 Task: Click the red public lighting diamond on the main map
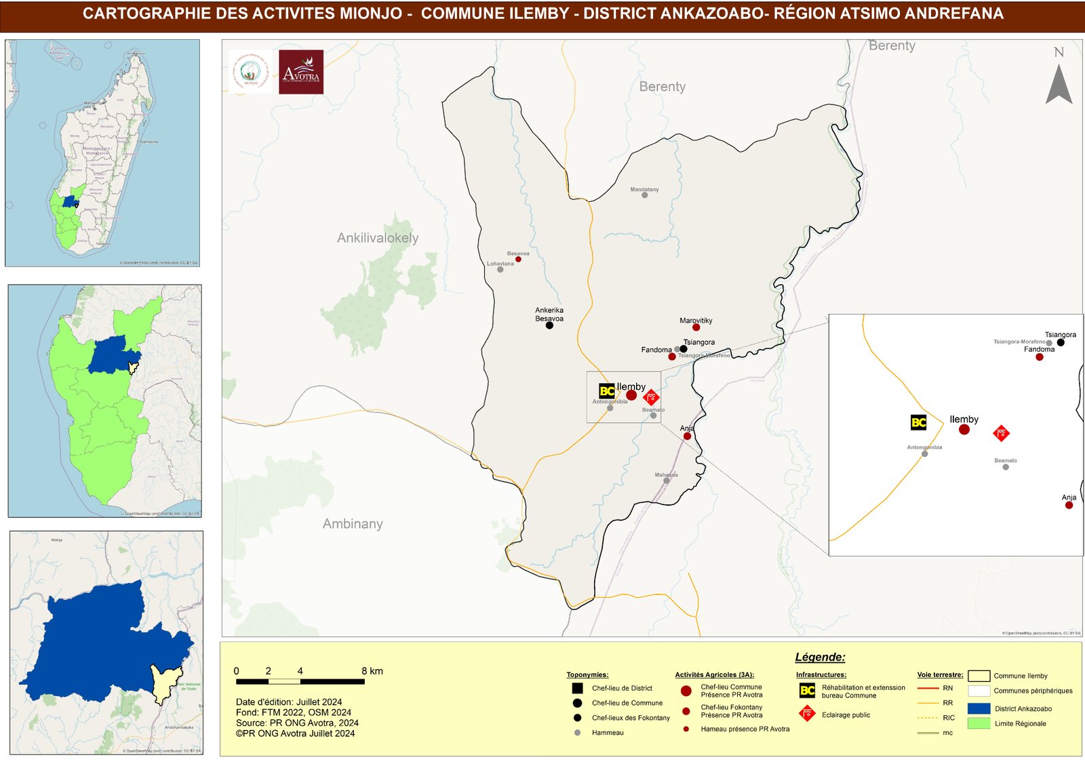(x=651, y=397)
